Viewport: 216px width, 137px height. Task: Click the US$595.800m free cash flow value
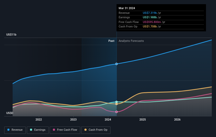pos(152,22)
